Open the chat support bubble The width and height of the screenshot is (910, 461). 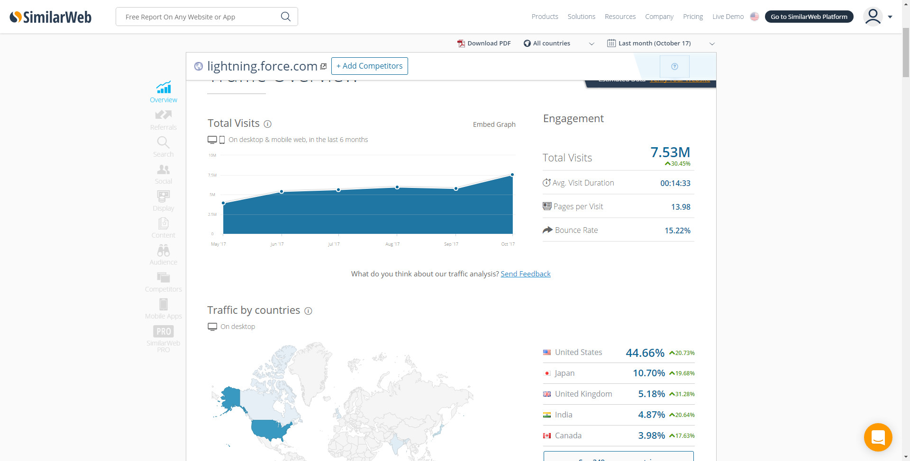click(x=878, y=437)
